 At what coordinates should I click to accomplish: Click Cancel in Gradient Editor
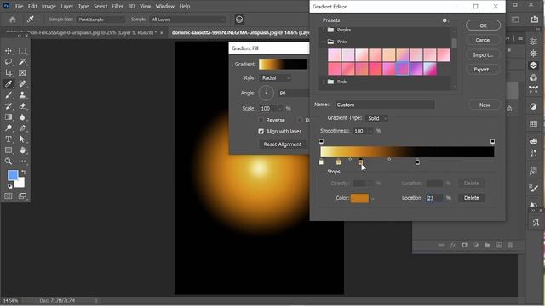click(x=483, y=40)
